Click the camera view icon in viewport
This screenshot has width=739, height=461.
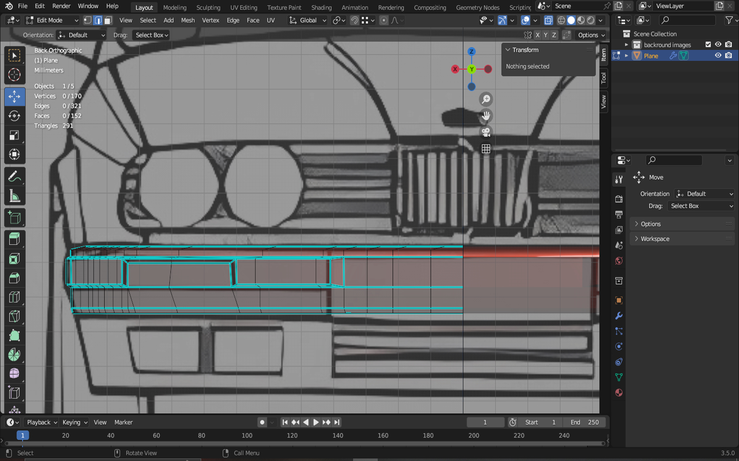point(485,132)
